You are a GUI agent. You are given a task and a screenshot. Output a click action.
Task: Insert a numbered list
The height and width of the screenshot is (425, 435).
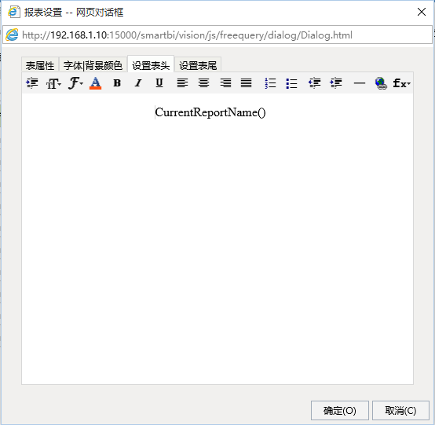coord(270,83)
